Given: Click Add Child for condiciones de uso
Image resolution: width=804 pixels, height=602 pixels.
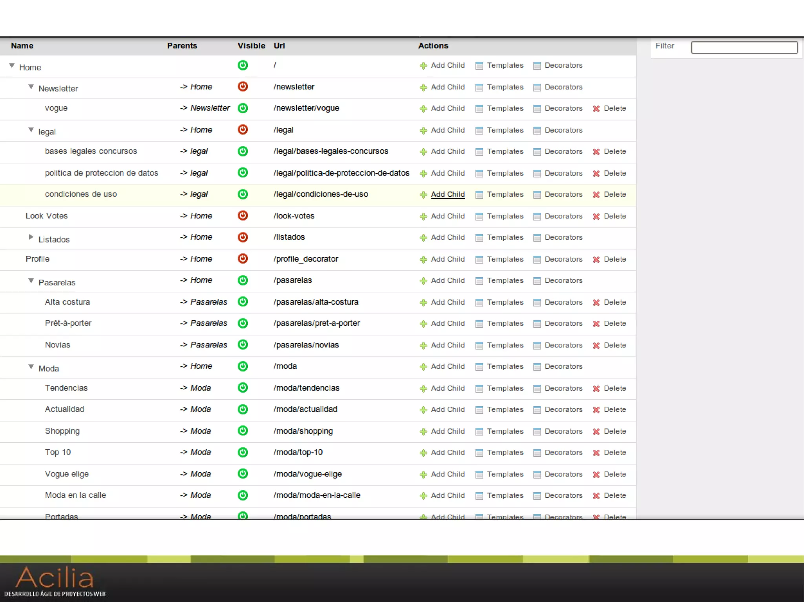Looking at the screenshot, I should point(448,194).
